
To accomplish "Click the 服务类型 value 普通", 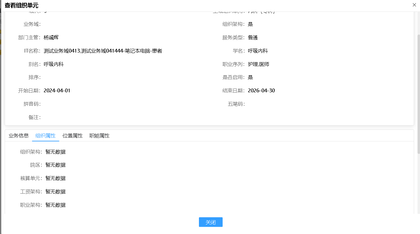I will (x=253, y=37).
